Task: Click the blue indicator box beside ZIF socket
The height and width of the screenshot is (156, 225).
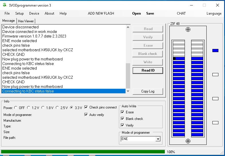Action: (x=215, y=50)
